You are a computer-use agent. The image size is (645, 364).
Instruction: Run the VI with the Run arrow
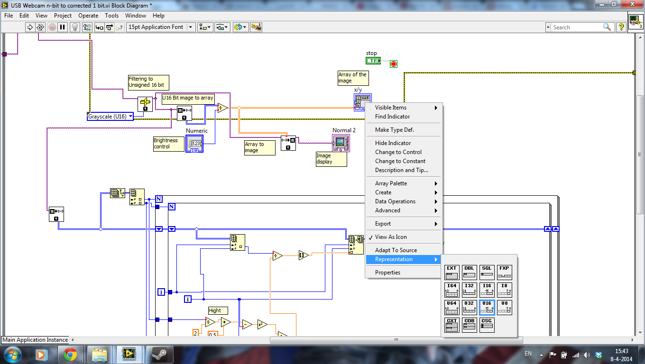[x=30, y=27]
